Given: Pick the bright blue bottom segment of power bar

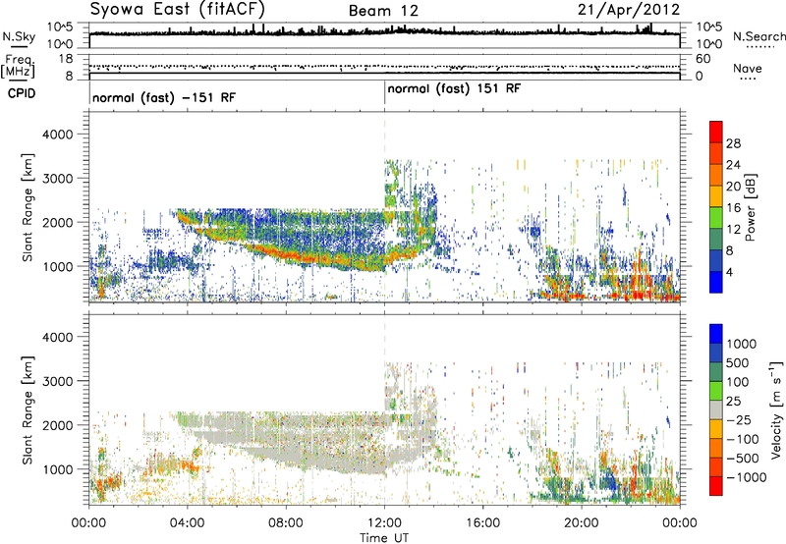Looking at the screenshot, I should [716, 282].
